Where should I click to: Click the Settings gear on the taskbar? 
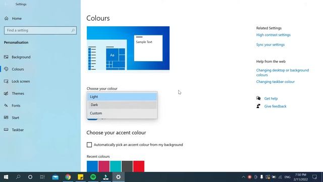[119, 177]
